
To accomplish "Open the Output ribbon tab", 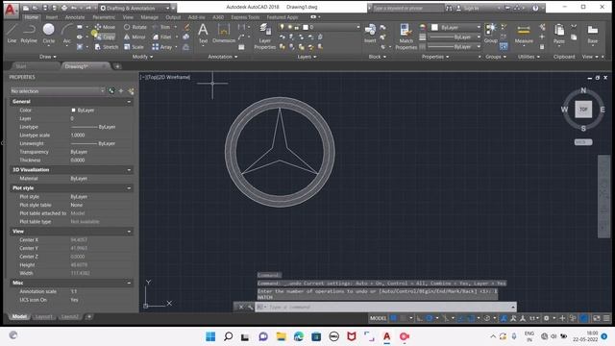I will point(173,17).
